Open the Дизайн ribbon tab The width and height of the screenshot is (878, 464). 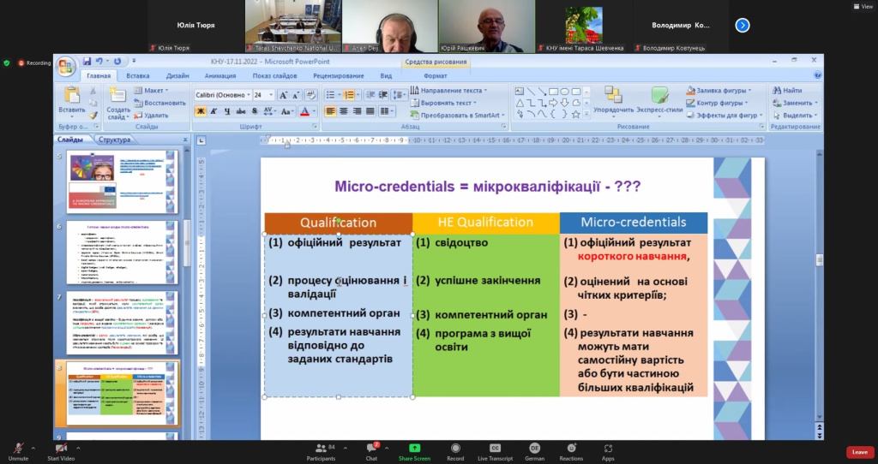[x=177, y=75]
